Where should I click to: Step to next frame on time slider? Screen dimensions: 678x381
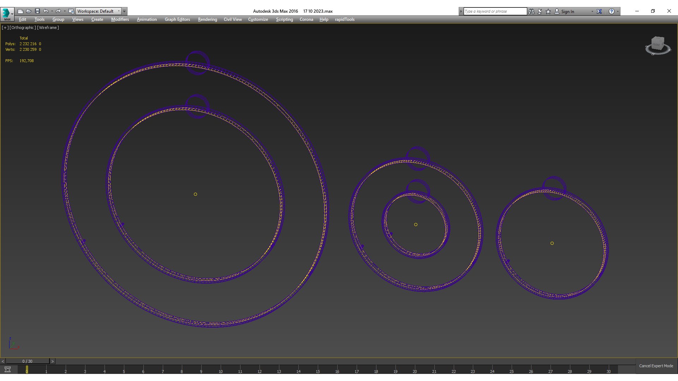point(53,361)
